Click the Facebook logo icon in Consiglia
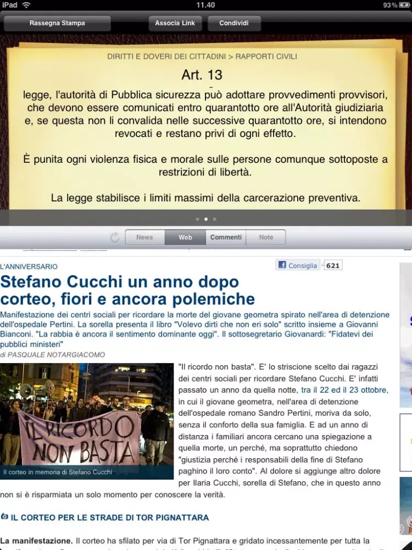This screenshot has width=412, height=550. 282,265
